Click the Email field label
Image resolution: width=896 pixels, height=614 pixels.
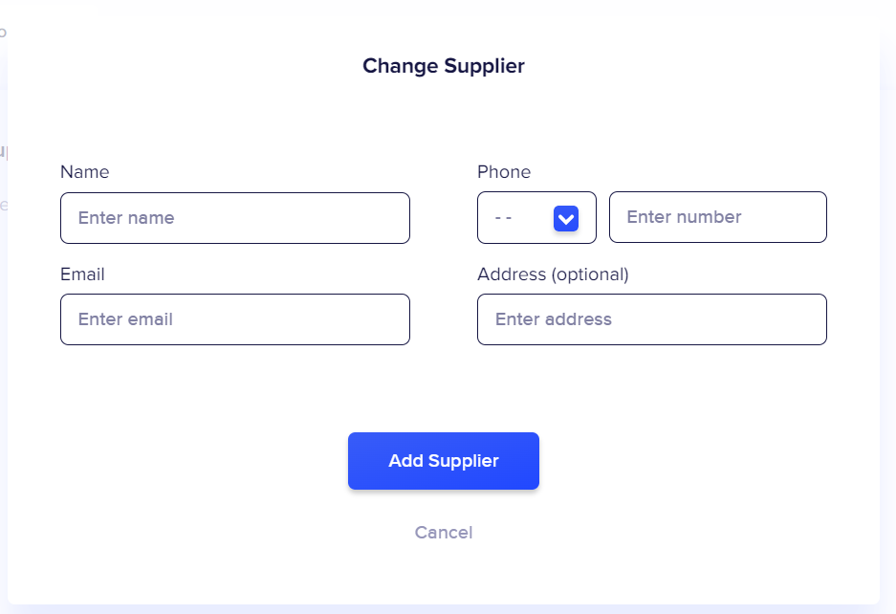[82, 274]
